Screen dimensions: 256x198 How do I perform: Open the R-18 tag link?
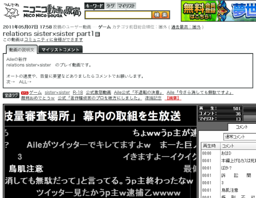[x=78, y=93]
